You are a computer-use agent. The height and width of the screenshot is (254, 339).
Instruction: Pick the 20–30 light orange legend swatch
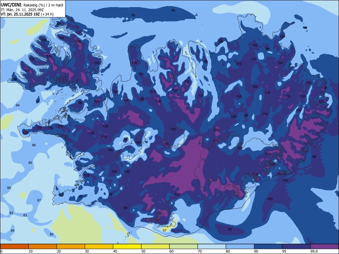tap(71, 247)
